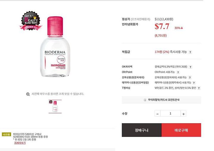Viewport: 214px width, 151px height.
Task: Click the Oh!Point help question mark
Action: [178, 72]
